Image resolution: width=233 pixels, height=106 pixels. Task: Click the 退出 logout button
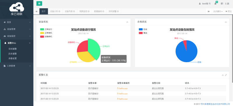(x=228, y=11)
